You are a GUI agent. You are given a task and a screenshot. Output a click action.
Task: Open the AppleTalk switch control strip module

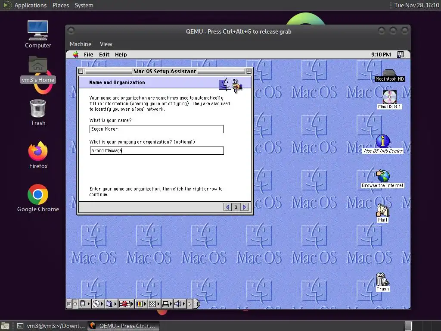85,304
